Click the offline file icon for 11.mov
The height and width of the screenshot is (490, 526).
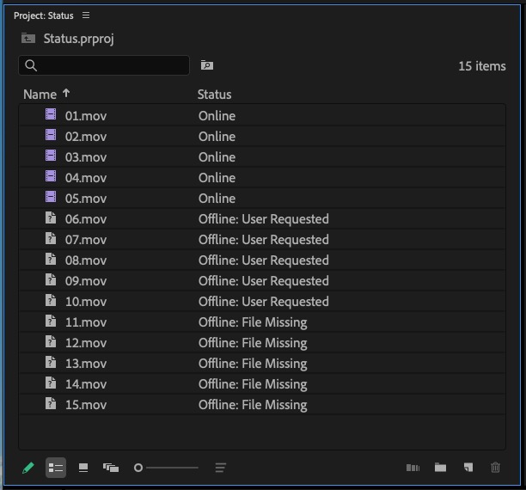(51, 321)
